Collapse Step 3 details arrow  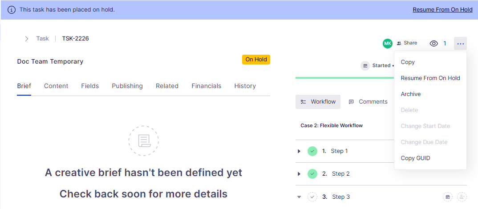[299, 197]
